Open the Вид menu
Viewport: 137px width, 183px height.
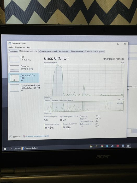[29, 47]
